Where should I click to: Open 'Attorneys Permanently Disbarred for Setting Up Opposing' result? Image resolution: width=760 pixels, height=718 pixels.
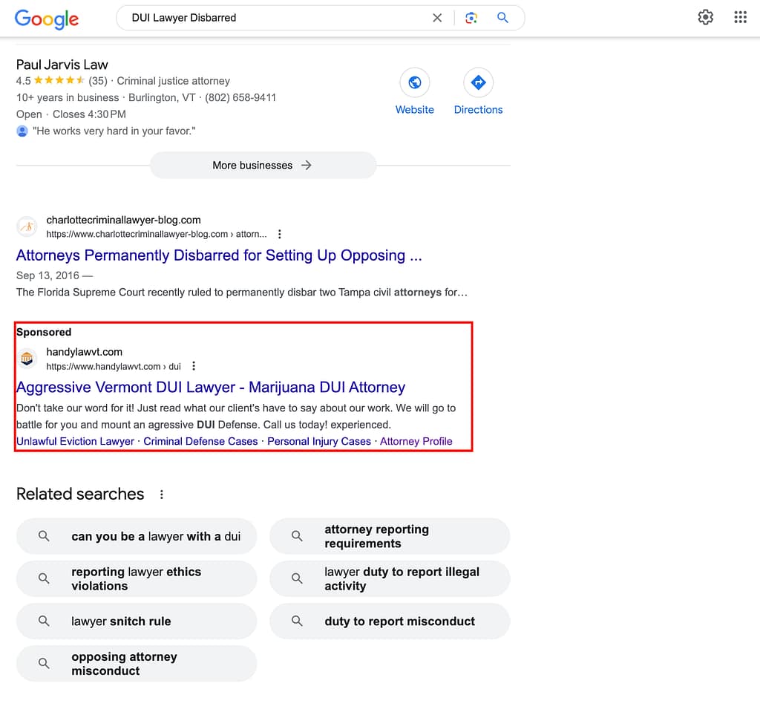[x=219, y=255]
